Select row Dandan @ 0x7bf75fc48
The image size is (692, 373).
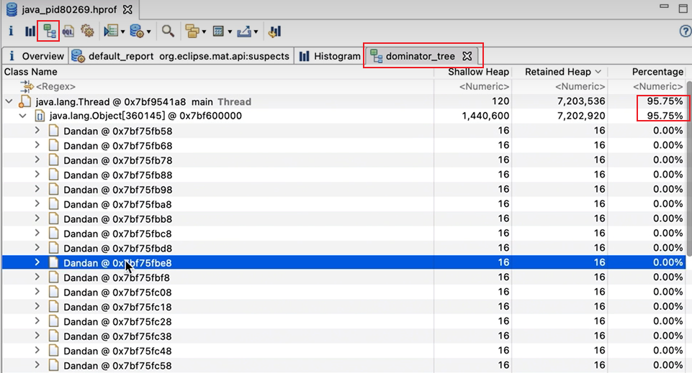click(x=343, y=351)
